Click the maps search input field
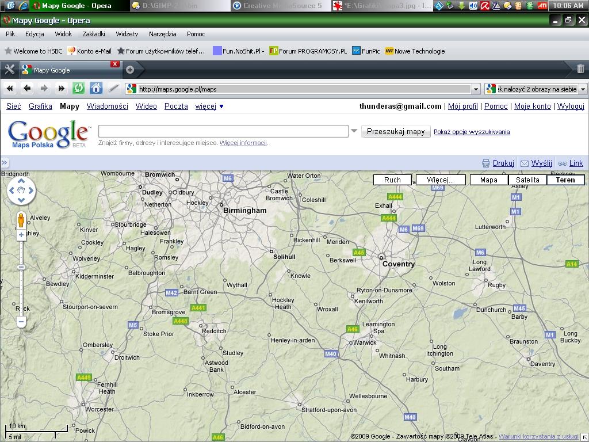 point(223,131)
